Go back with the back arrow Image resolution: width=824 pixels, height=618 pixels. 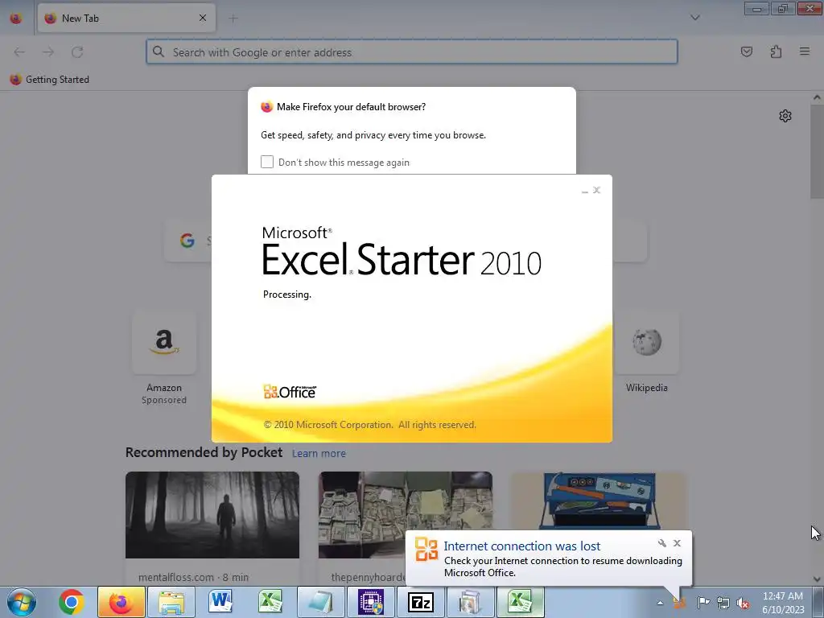click(x=19, y=52)
